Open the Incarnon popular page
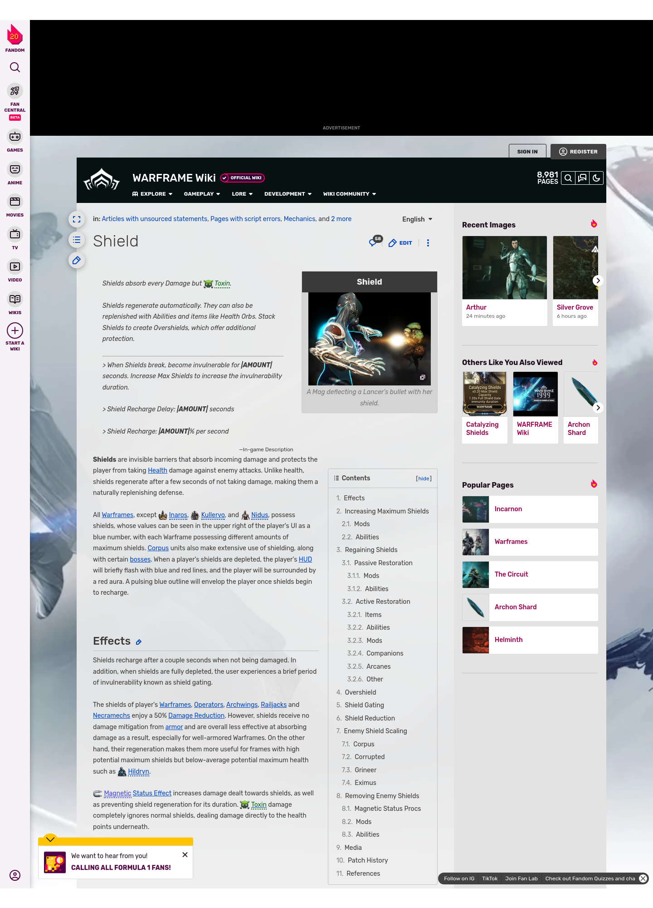This screenshot has width=653, height=908. click(x=530, y=509)
